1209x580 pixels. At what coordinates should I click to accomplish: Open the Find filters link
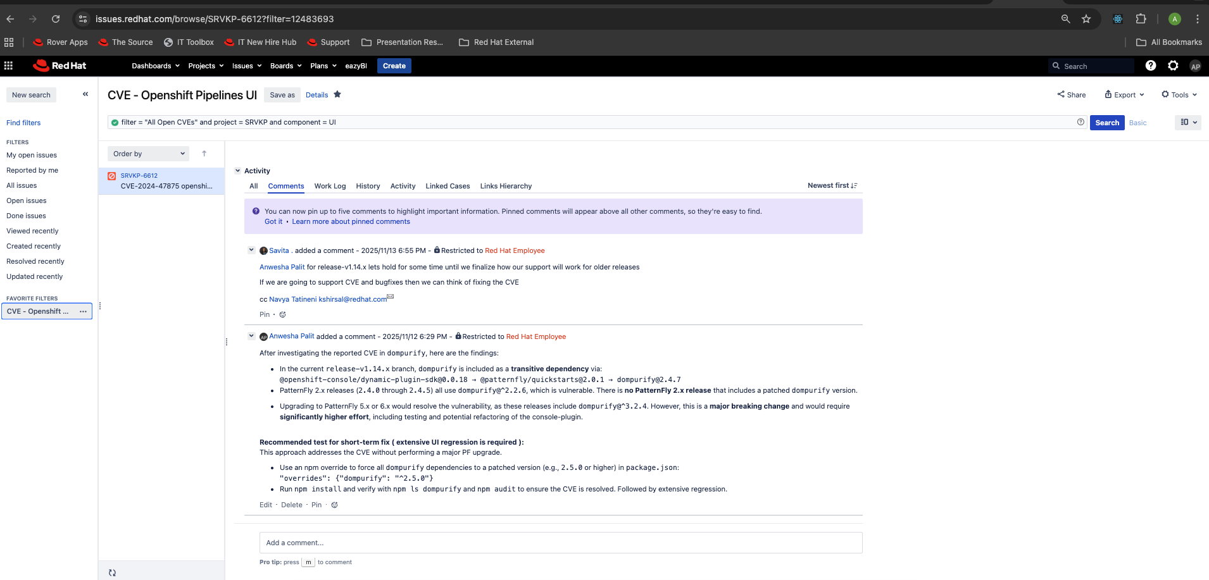(x=23, y=123)
